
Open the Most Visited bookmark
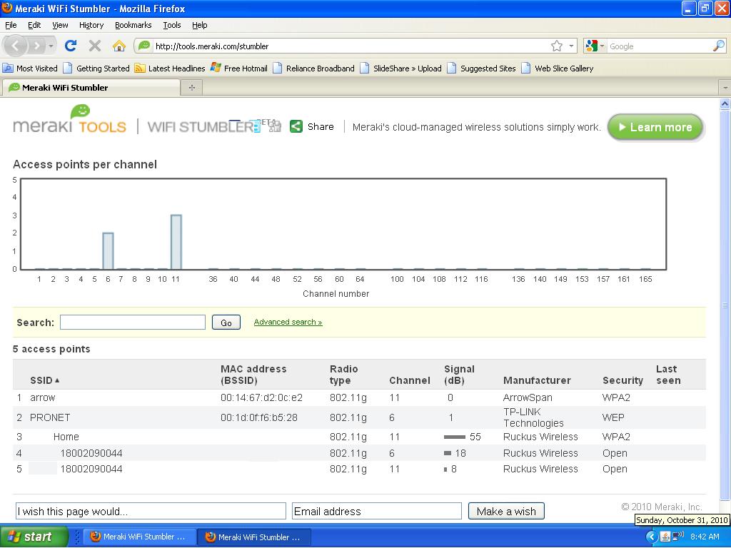coord(30,68)
